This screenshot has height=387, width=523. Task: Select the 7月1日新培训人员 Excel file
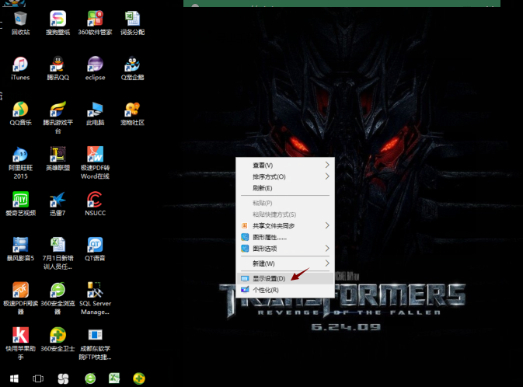(58, 253)
